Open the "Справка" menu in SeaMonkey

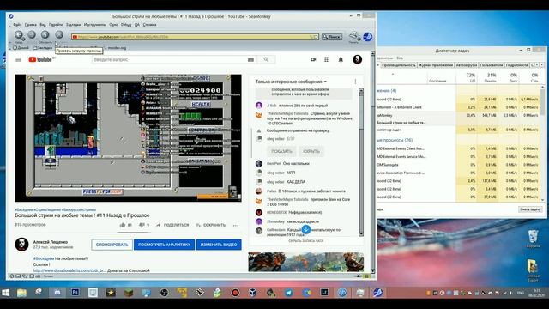point(149,25)
